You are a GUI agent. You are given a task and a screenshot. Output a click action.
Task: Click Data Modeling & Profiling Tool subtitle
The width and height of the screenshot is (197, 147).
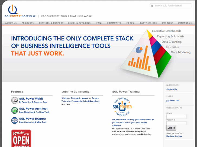34,112
